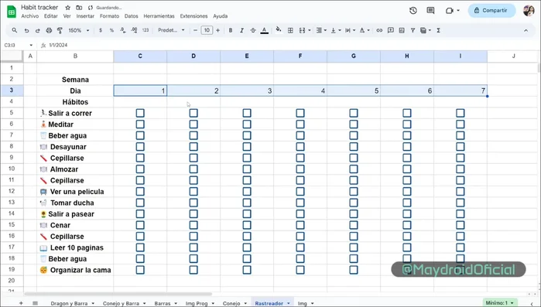Select column J header

513,56
